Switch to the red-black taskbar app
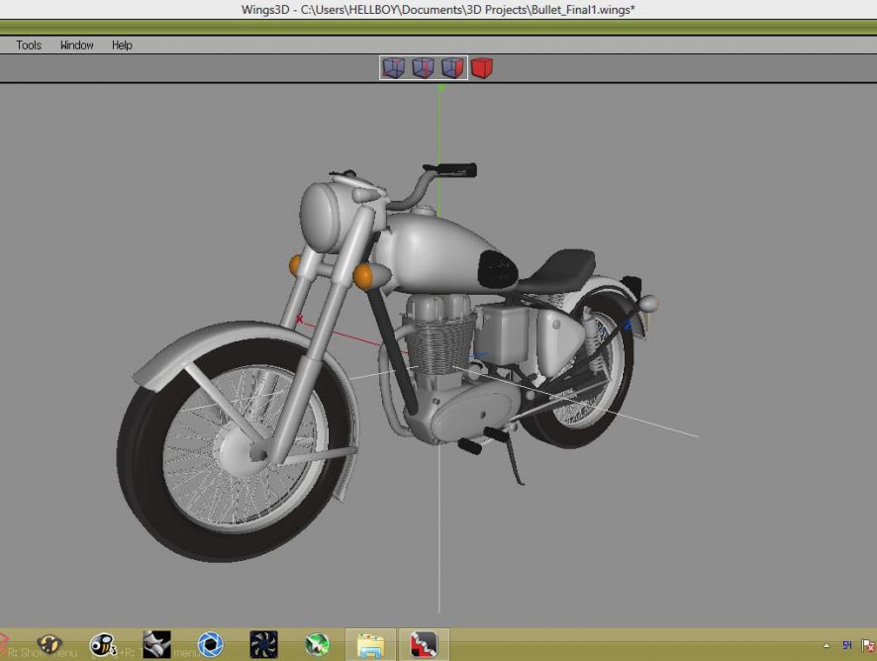The width and height of the screenshot is (877, 661). (424, 645)
